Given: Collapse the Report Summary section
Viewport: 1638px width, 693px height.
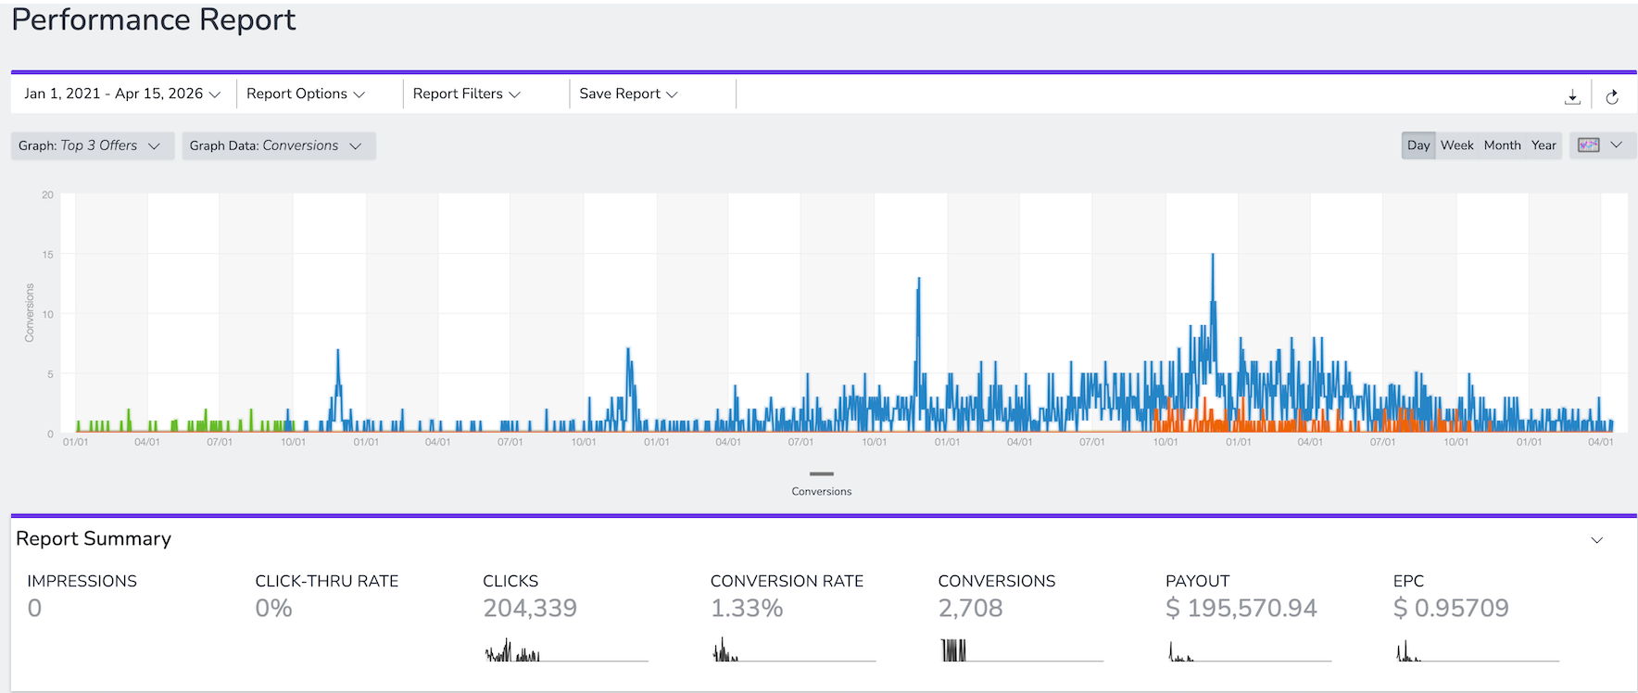Looking at the screenshot, I should 1596,540.
